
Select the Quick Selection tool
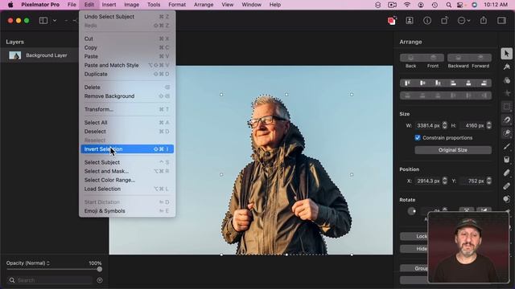pos(506,133)
